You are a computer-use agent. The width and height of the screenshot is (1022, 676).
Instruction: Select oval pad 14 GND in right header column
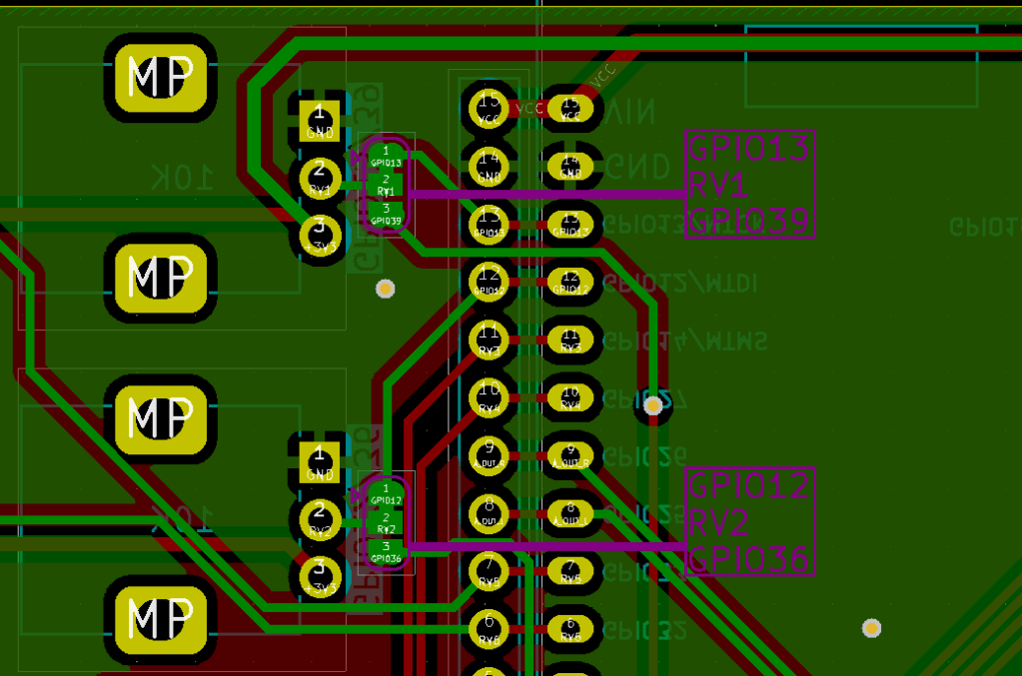[570, 166]
